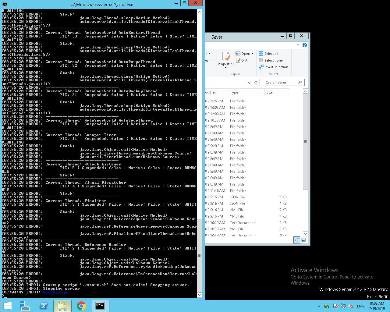Click the cmd.exe taskbar icon

[x=100, y=306]
